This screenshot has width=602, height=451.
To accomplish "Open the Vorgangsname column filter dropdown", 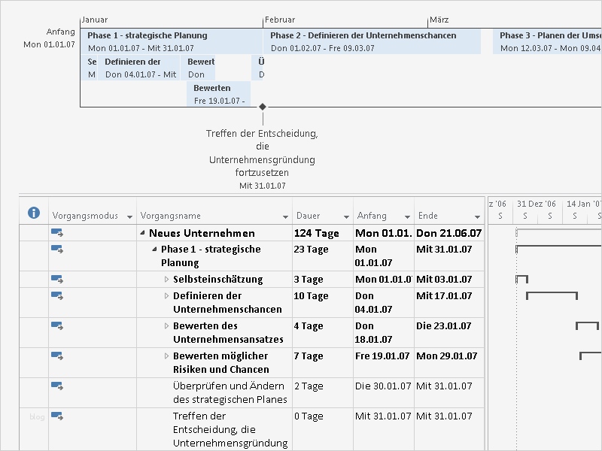I will tap(286, 216).
